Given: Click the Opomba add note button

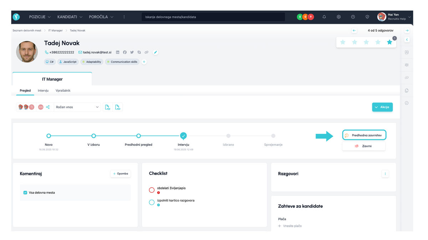Looking at the screenshot, I should click(121, 174).
